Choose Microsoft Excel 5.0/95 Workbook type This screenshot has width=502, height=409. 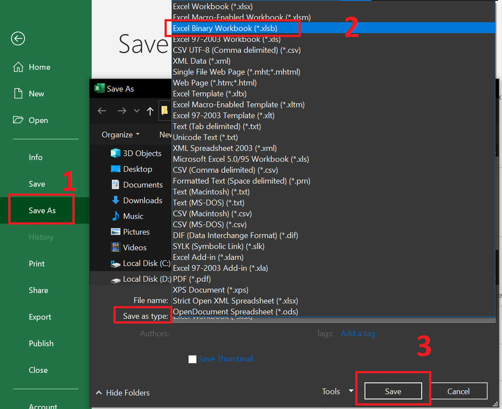334,159
